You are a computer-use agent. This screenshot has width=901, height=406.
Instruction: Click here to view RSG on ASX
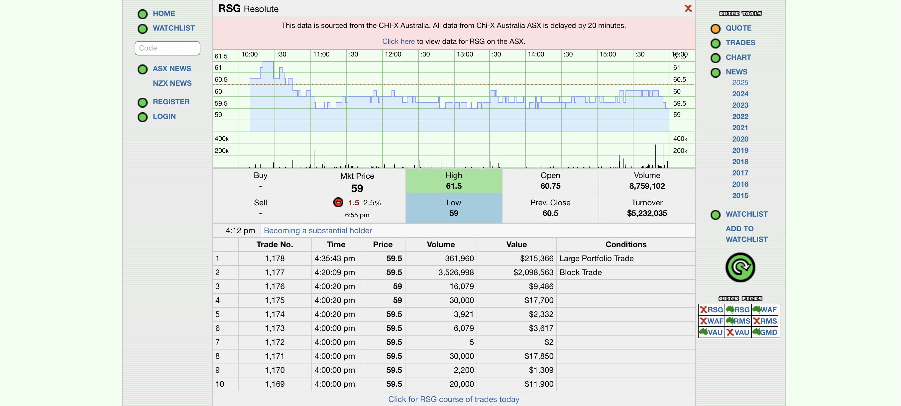[398, 41]
